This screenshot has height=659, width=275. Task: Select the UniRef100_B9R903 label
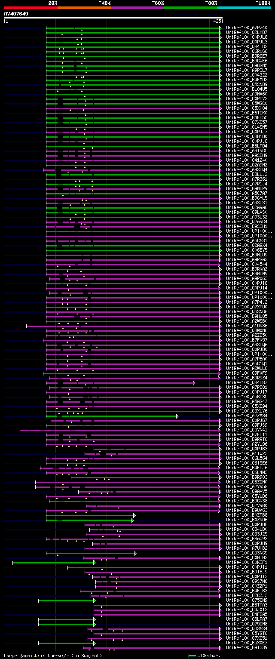coord(247,477)
